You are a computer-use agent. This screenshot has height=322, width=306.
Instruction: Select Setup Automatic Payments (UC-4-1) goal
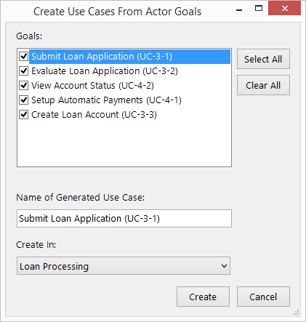click(x=106, y=100)
